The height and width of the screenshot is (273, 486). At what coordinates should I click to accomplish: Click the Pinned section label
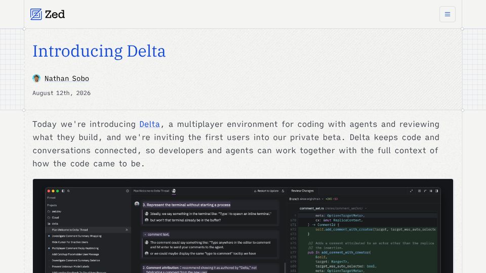pyautogui.click(x=51, y=198)
